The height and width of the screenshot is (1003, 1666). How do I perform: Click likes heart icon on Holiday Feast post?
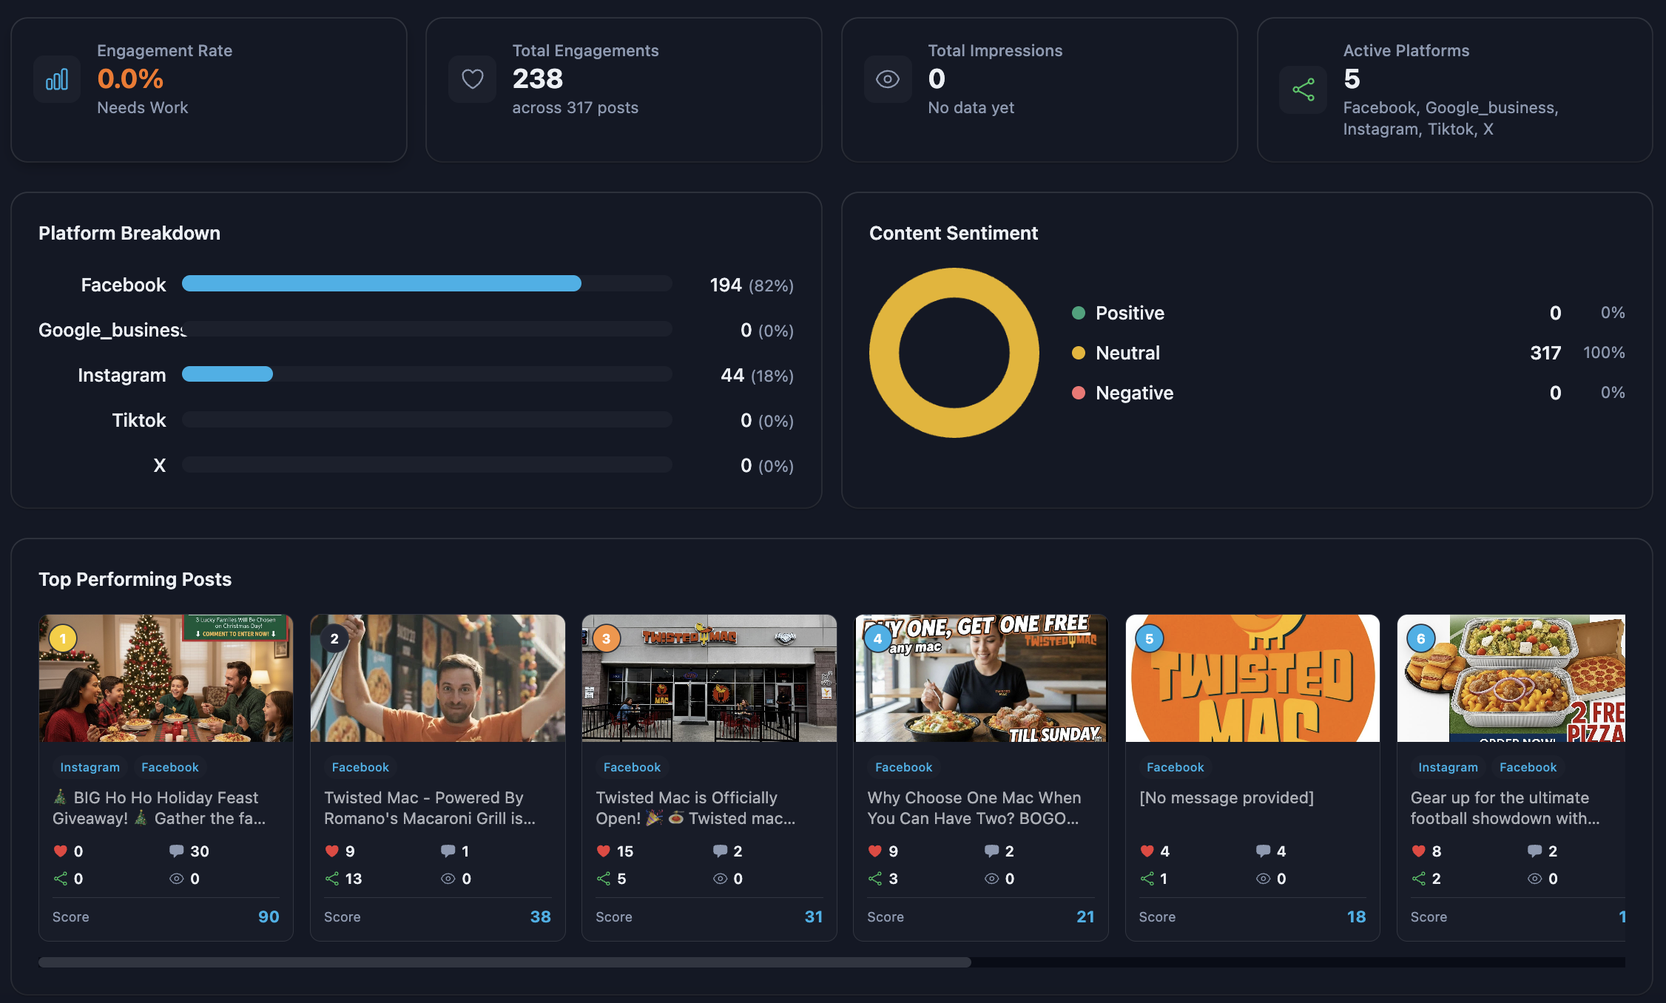61,851
